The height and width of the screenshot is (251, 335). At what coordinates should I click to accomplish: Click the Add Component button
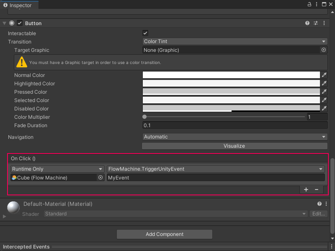[x=165, y=234]
